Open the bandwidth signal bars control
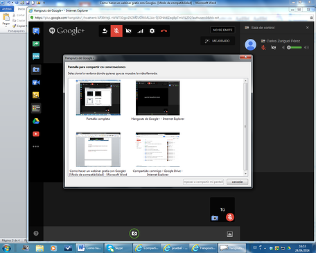Screen dimensions: 316x253 [x=140, y=31]
